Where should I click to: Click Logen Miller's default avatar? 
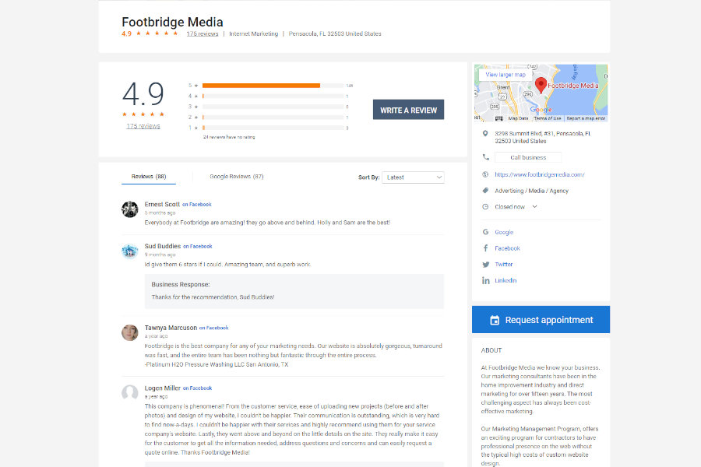tap(129, 393)
